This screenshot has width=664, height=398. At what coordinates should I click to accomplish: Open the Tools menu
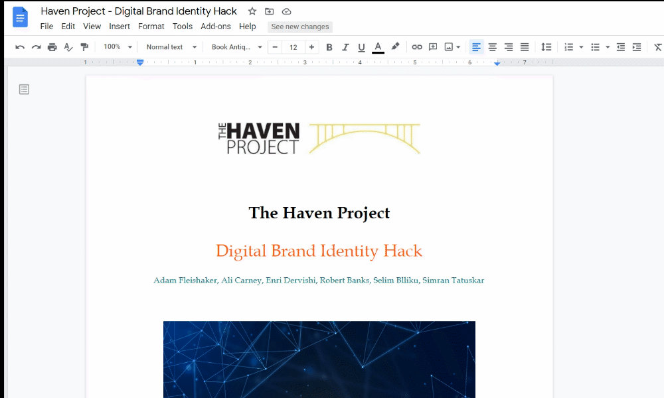pos(183,27)
